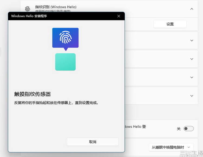The height and width of the screenshot is (157, 203).
Task: Collapse the 指纹识别 (Windows Hello) section
Action: tap(192, 9)
